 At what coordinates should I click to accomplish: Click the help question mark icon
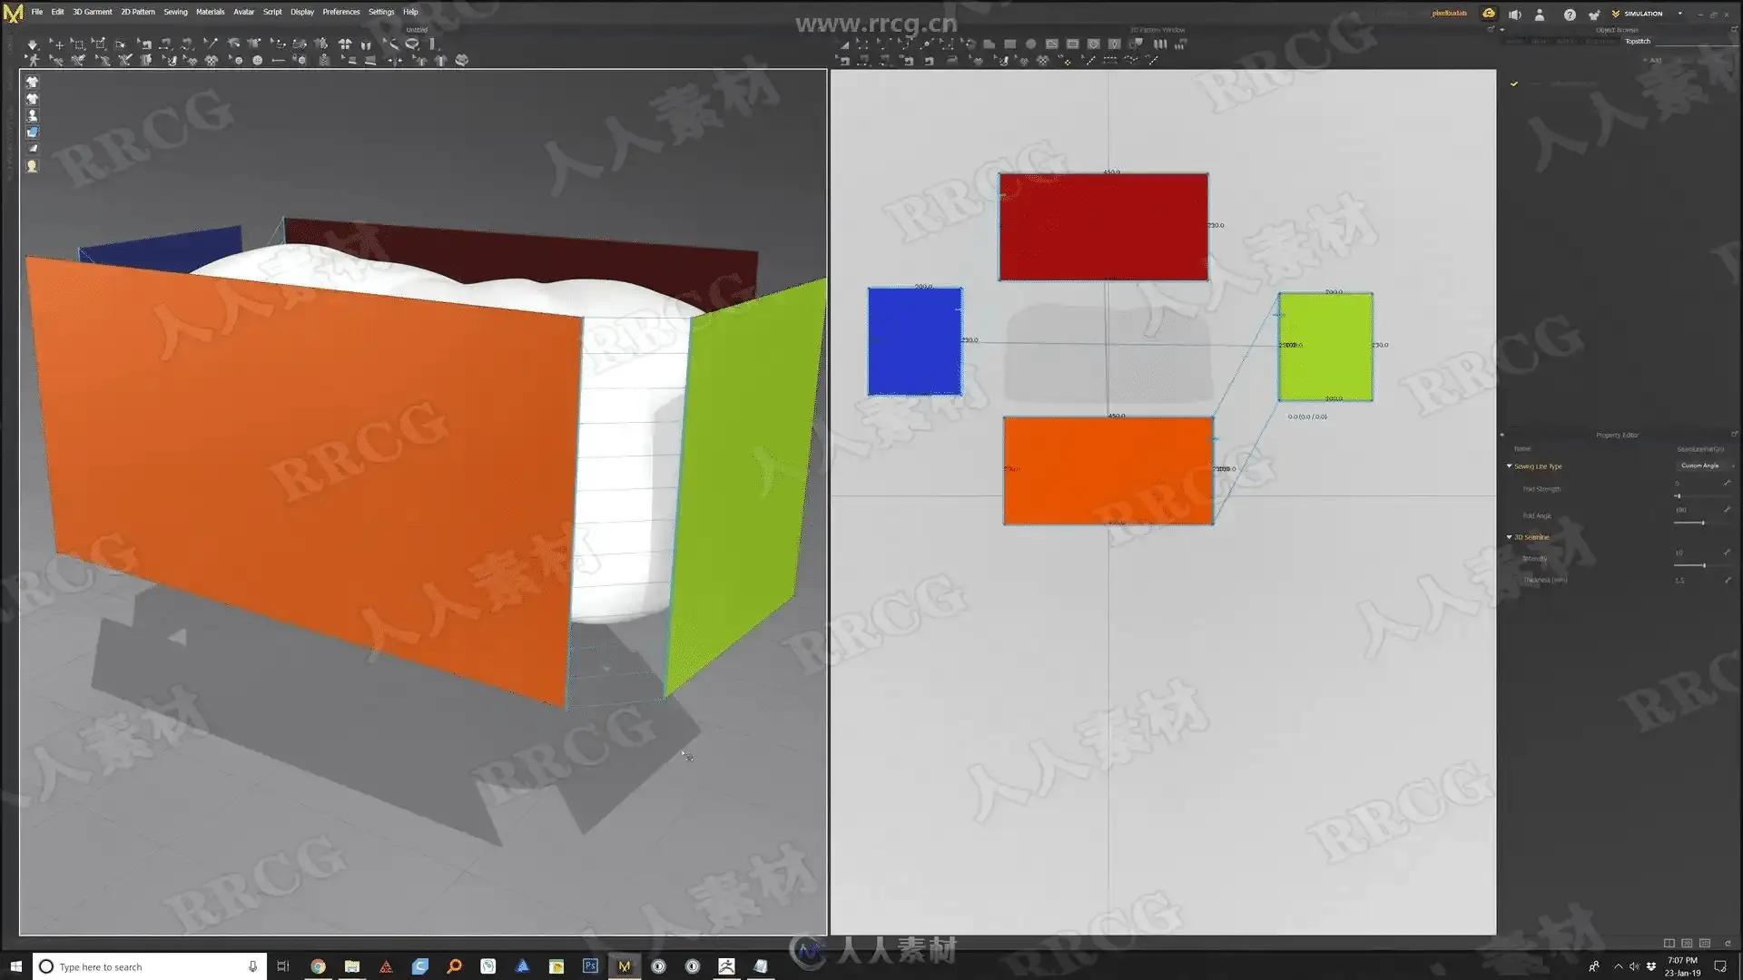coord(1569,15)
